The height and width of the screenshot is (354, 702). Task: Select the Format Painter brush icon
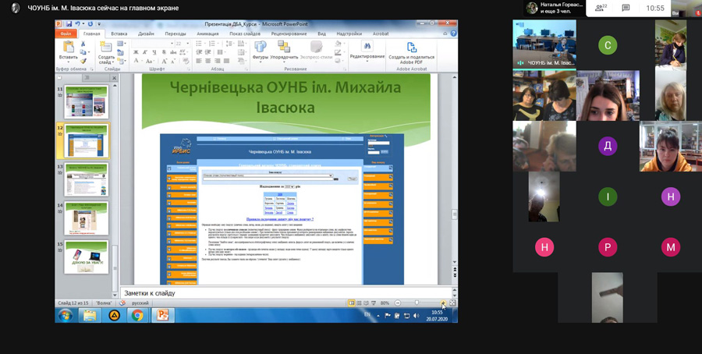tap(83, 62)
